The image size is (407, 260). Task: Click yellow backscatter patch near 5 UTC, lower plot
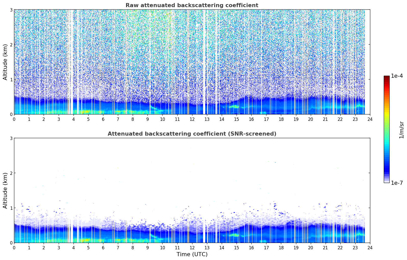[85, 240]
